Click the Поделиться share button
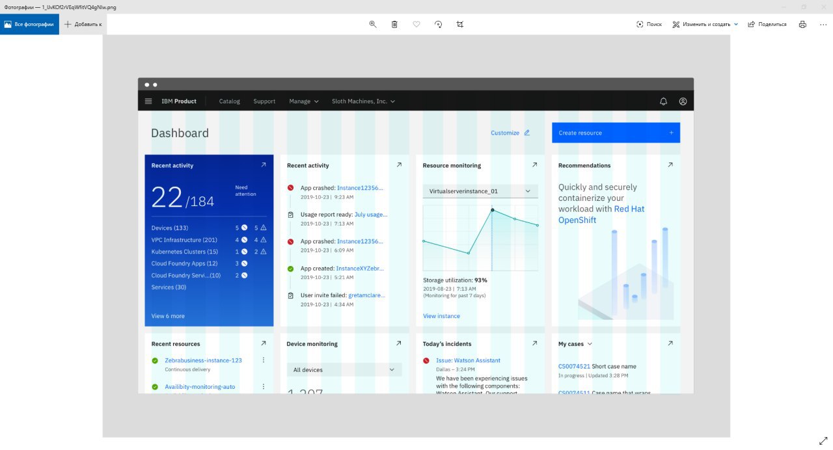 click(767, 24)
